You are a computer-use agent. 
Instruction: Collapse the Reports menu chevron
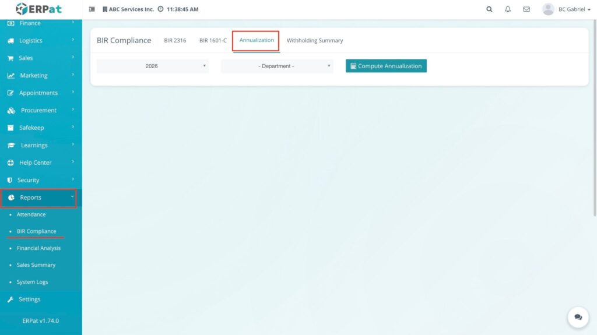[x=72, y=196]
